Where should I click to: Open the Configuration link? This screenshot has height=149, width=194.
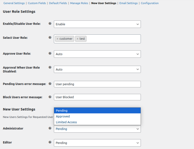coord(150,3)
